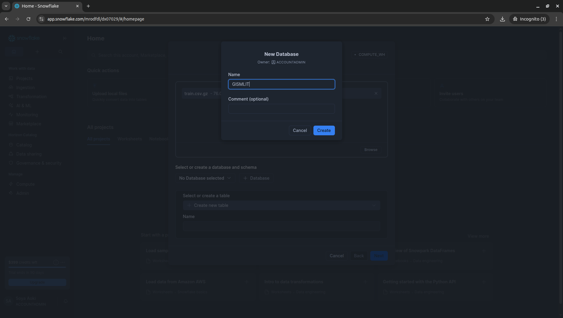Screen dimensions: 563x318
Task: Go back to the previous page
Action: (x=7, y=19)
